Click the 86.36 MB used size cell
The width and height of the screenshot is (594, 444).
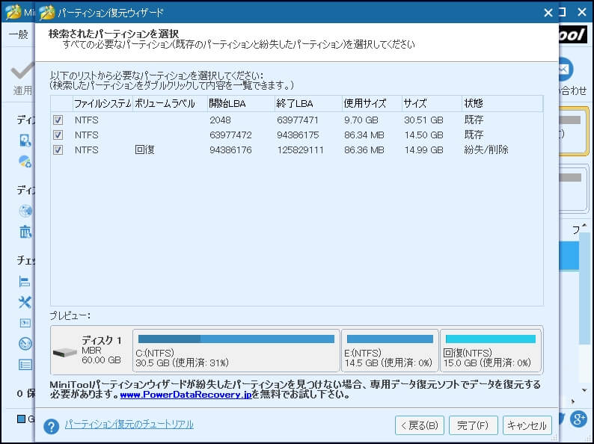(364, 150)
